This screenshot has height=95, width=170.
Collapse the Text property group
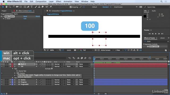tap(12, 69)
